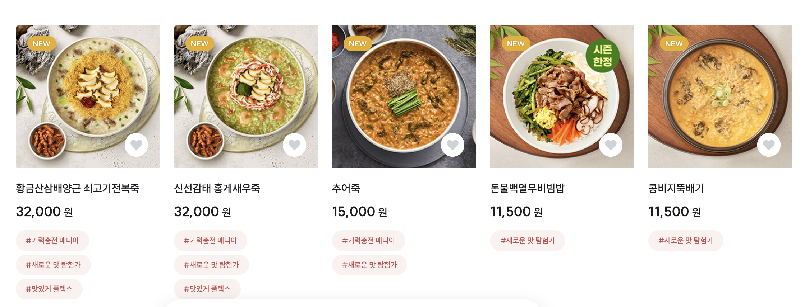
Task: Select 추어죽 product name
Action: pyautogui.click(x=346, y=188)
